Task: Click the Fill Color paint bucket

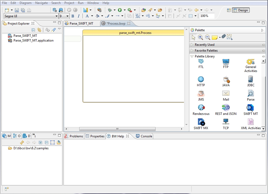Action: [98, 16]
